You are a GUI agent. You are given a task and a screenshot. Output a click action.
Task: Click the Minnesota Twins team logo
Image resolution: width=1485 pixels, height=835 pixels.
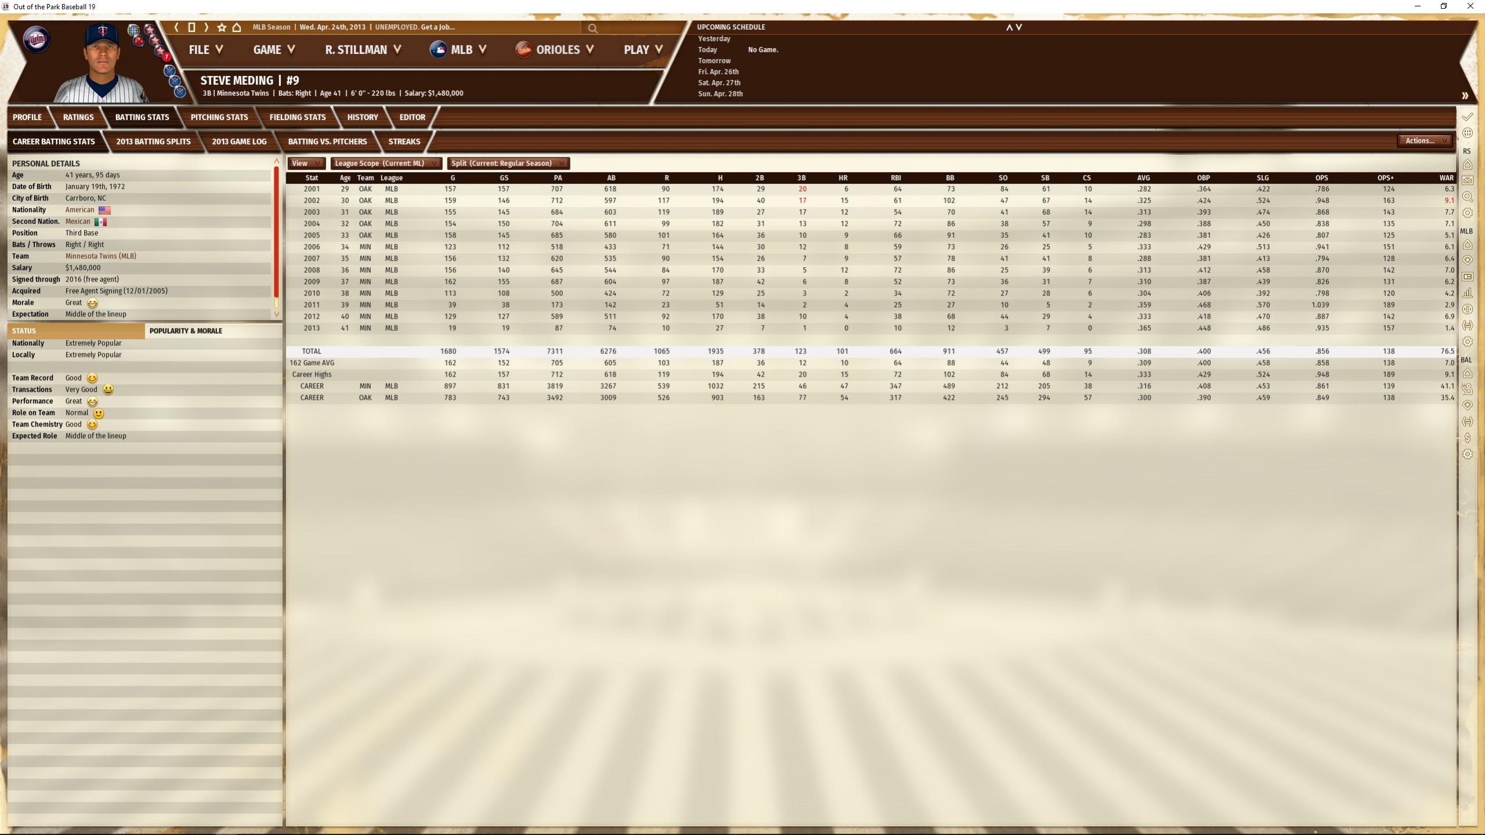36,40
